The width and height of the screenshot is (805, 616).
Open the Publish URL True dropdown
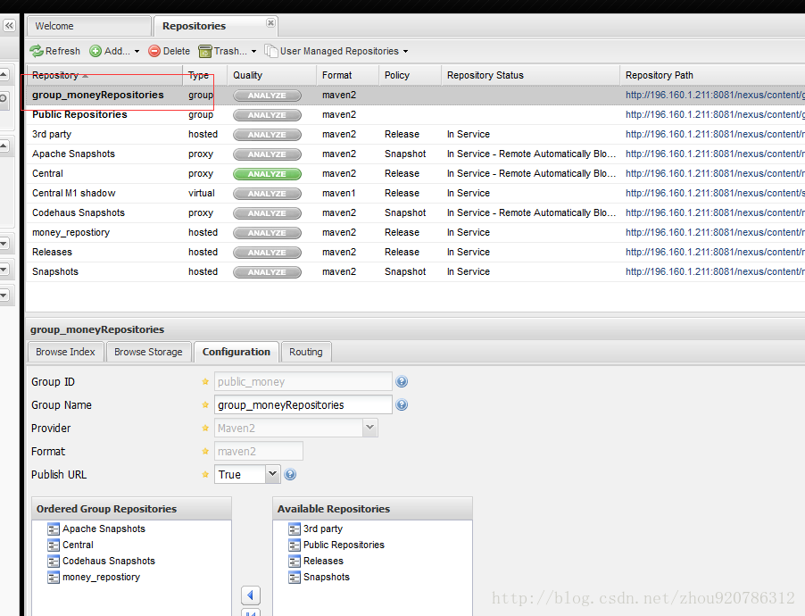click(272, 474)
